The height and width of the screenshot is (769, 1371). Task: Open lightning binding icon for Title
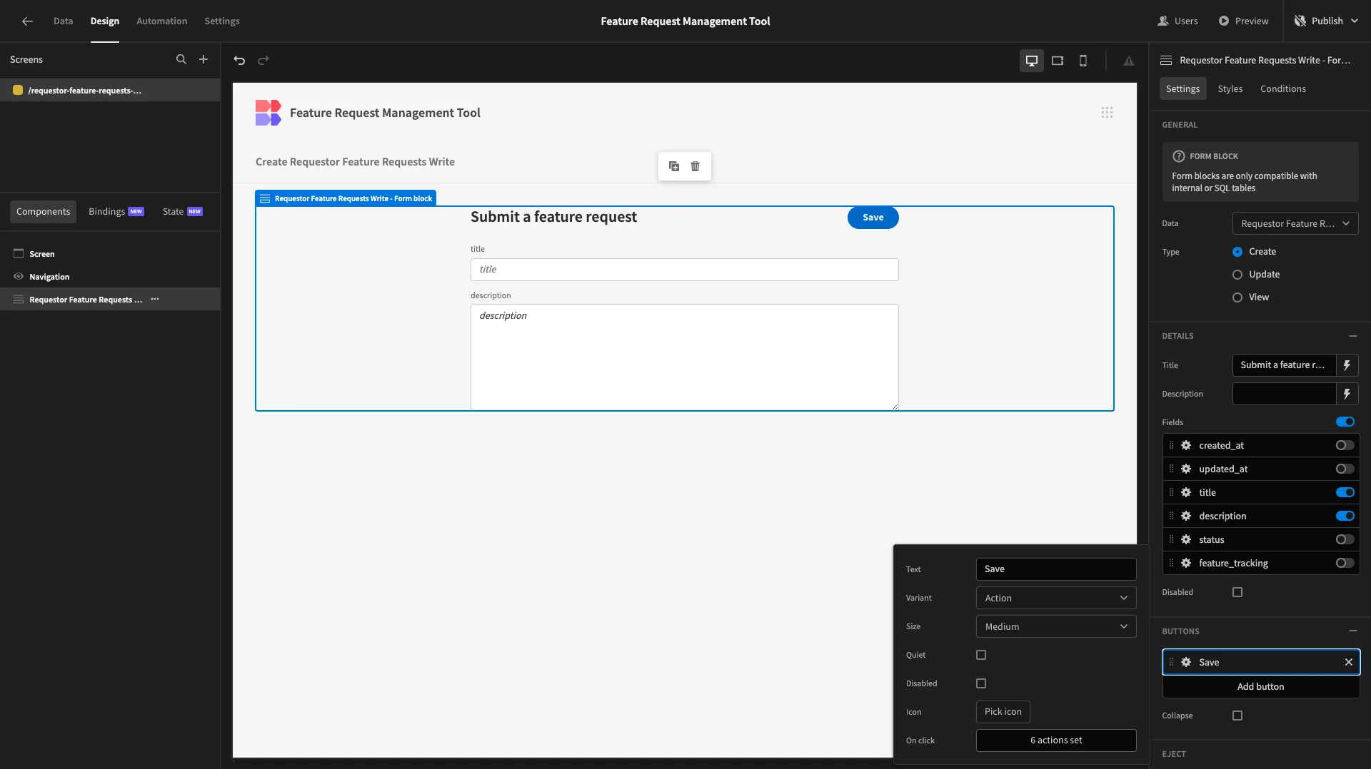coord(1347,365)
